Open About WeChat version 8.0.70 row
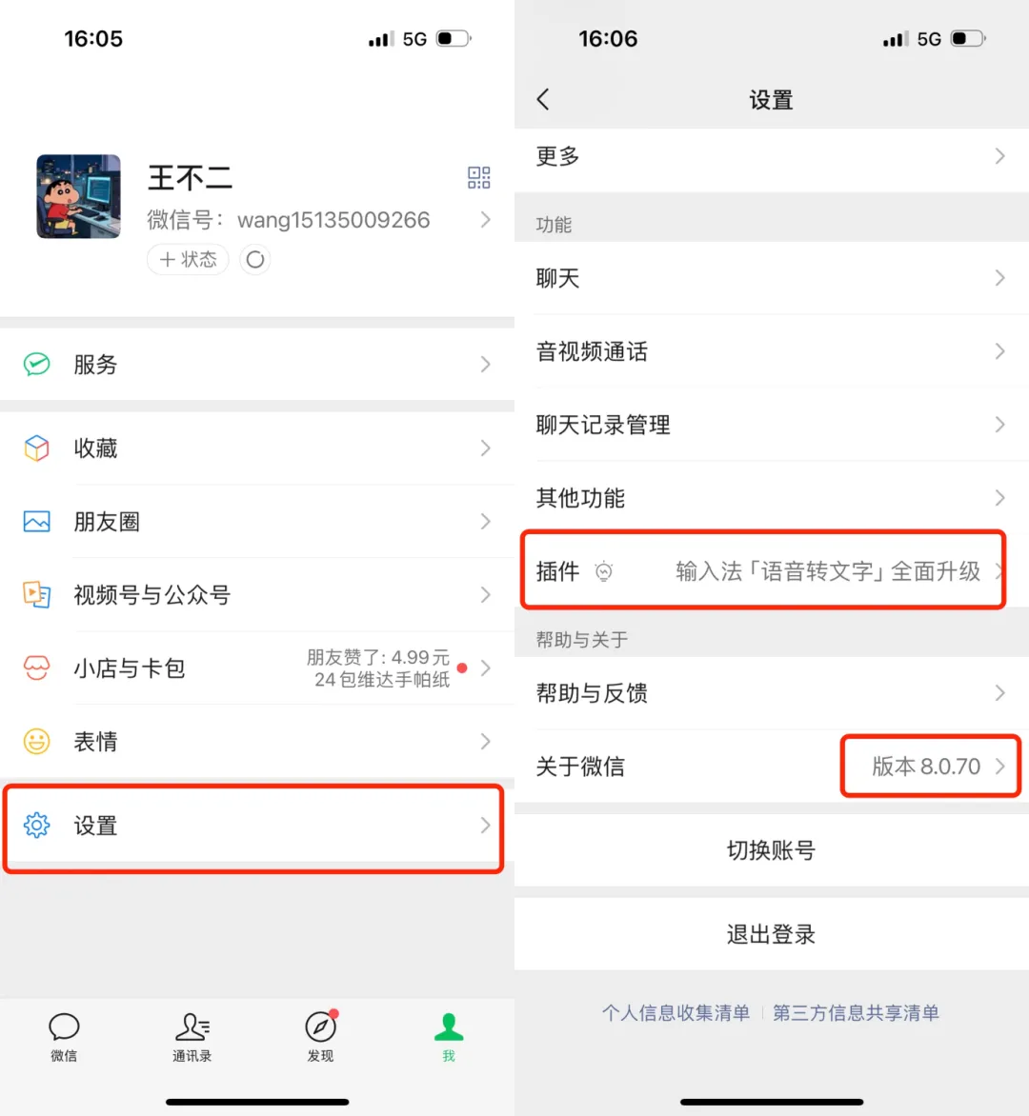1029x1116 pixels. (x=771, y=766)
